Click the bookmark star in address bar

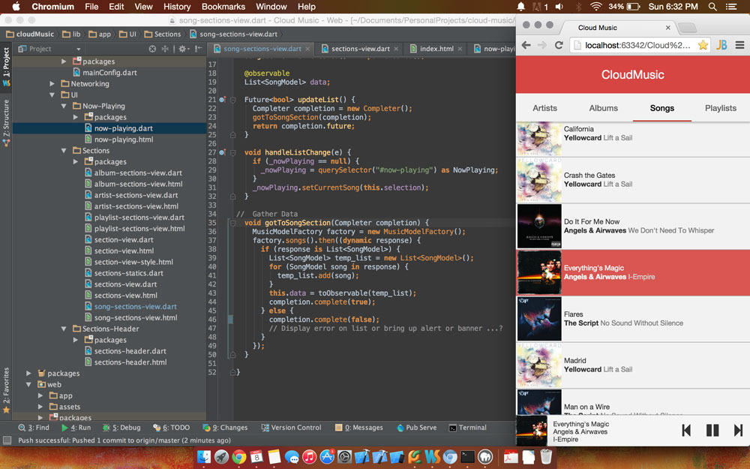click(703, 45)
